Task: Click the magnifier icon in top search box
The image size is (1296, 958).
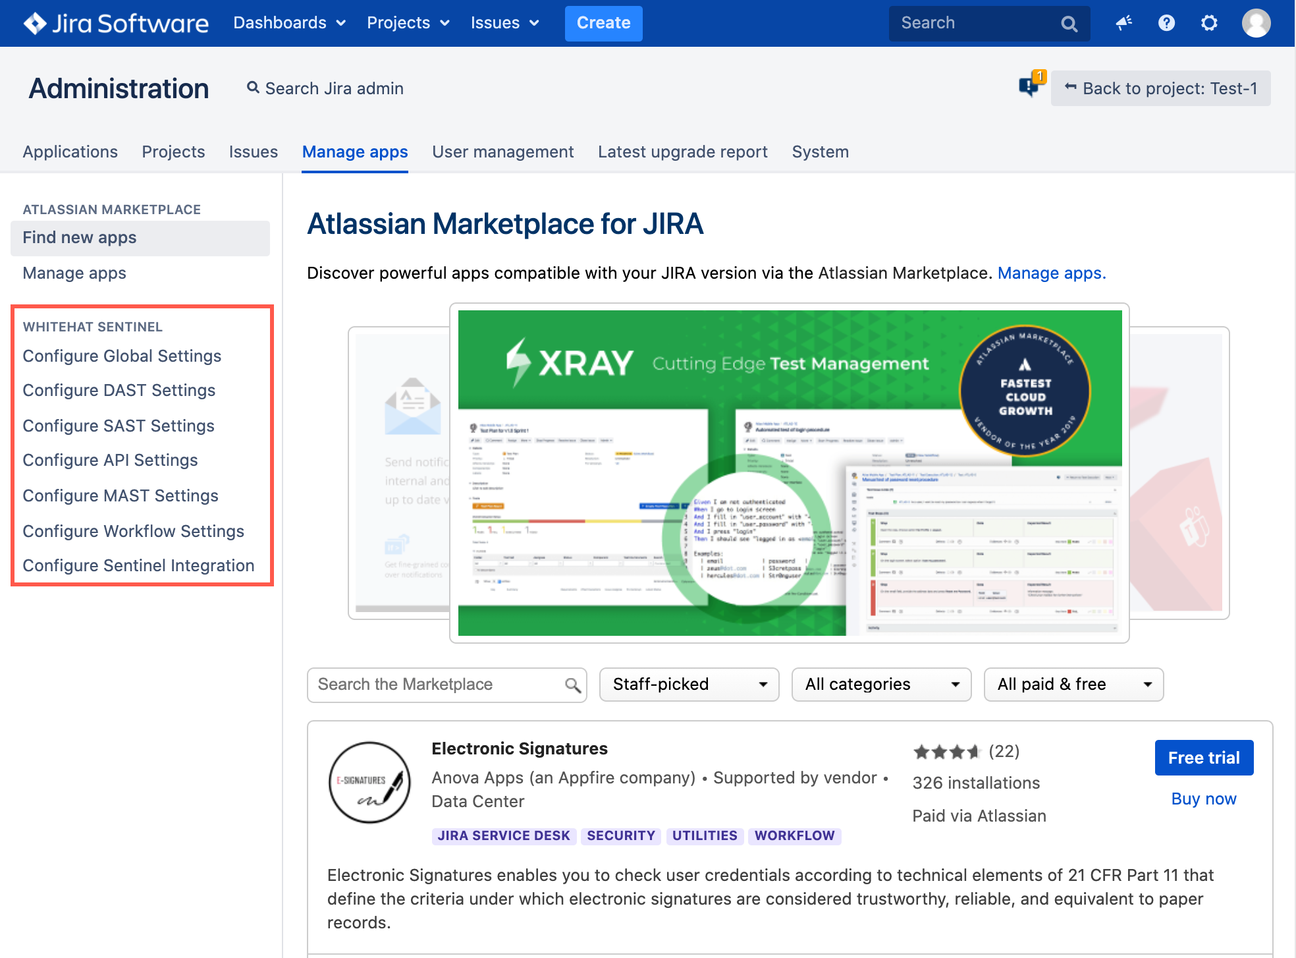Action: pos(1069,24)
